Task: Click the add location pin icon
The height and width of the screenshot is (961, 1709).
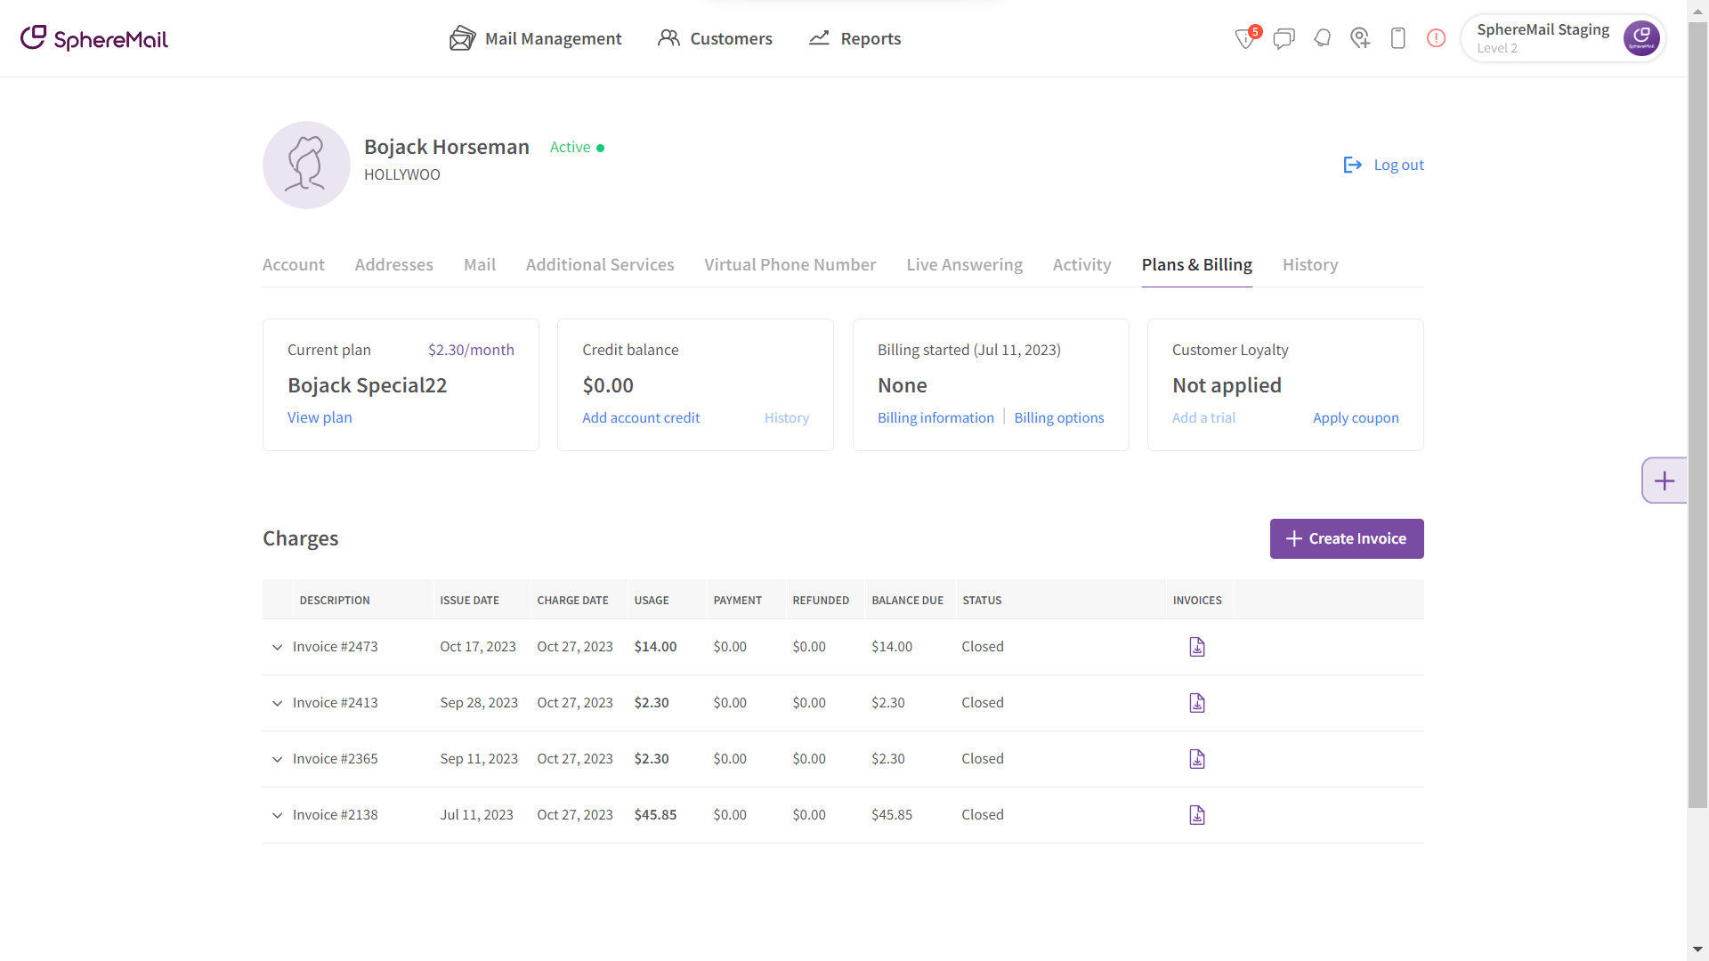Action: pyautogui.click(x=1359, y=38)
